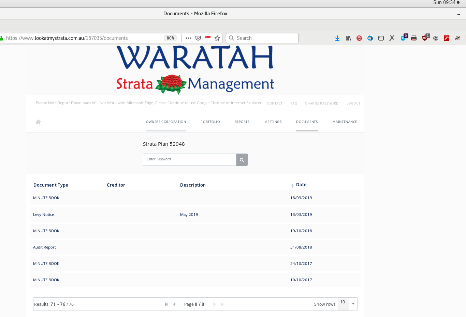Reset the 80% zoom level badge
This screenshot has height=317, width=466.
(x=171, y=38)
